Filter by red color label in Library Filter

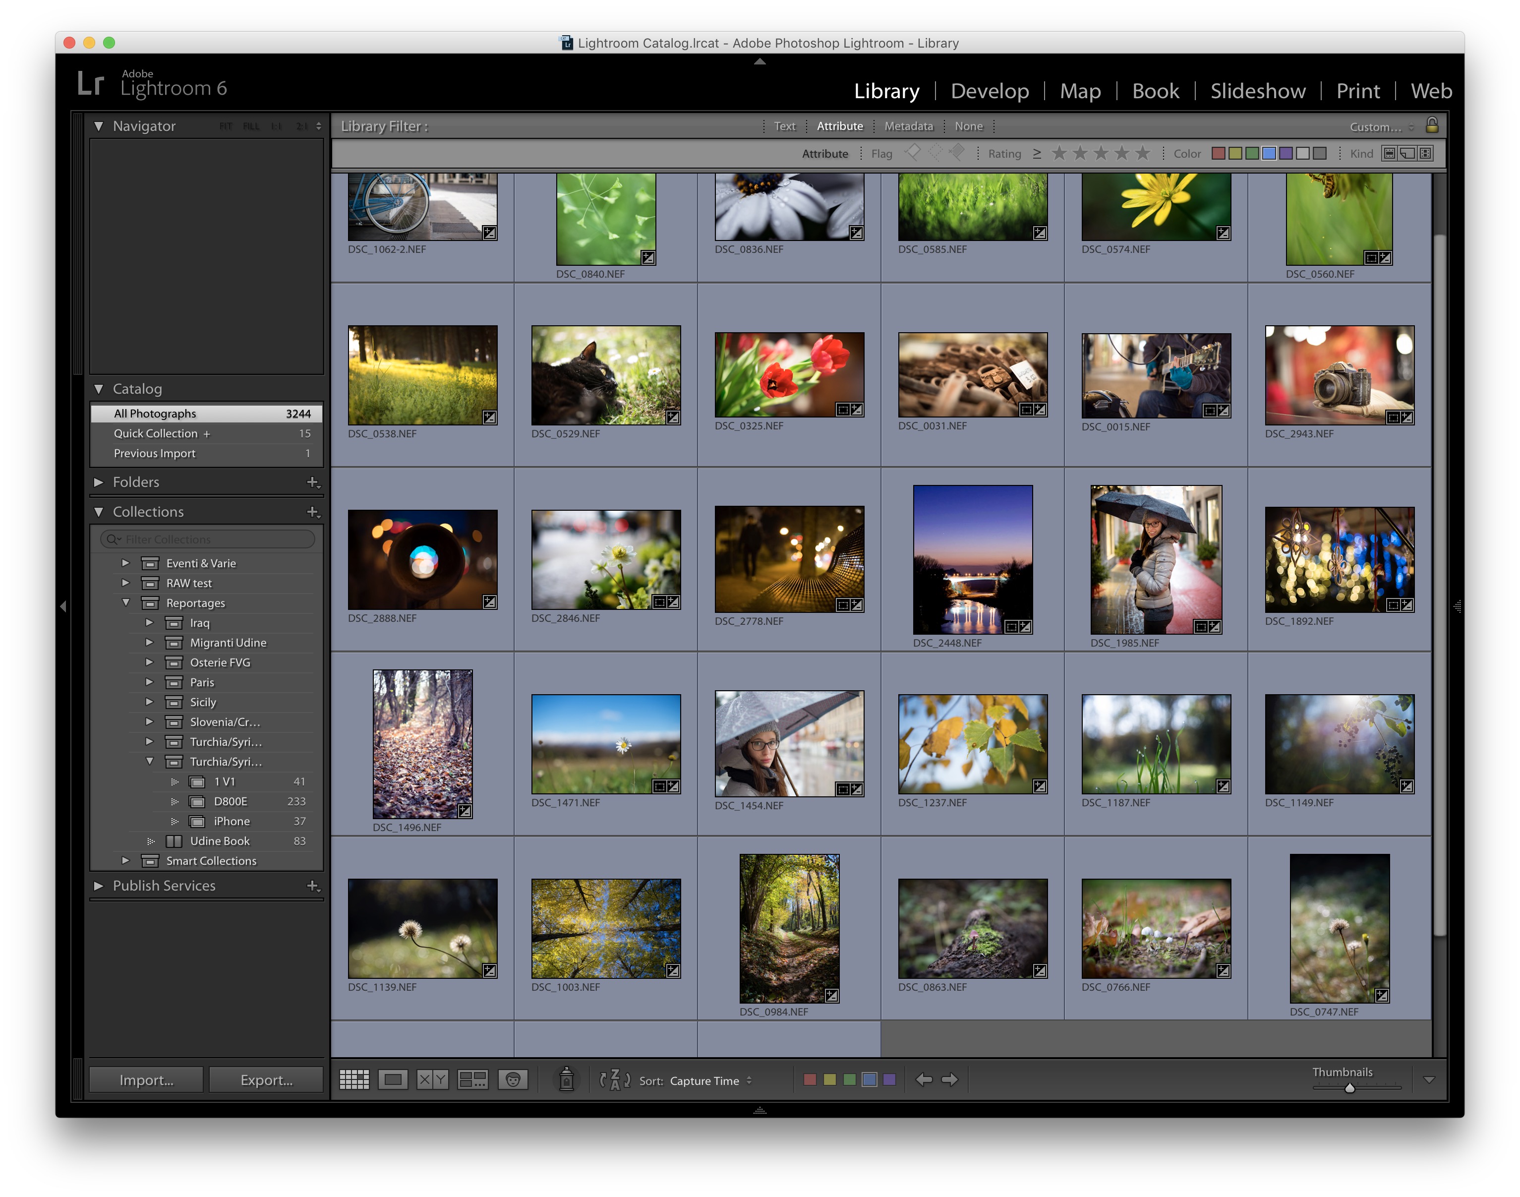1219,154
